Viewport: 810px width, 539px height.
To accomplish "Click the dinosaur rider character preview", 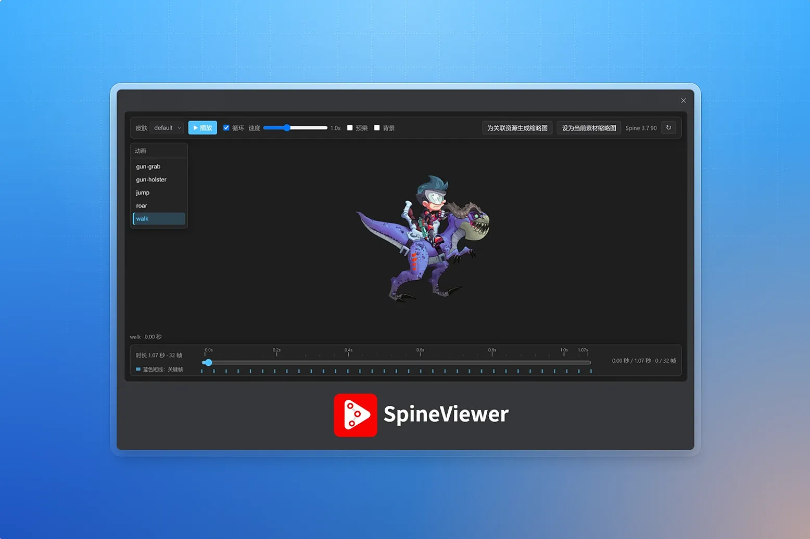I will [x=423, y=239].
